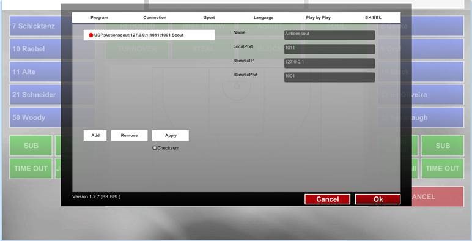The width and height of the screenshot is (472, 241).
Task: Apply the connection settings
Action: pos(171,135)
